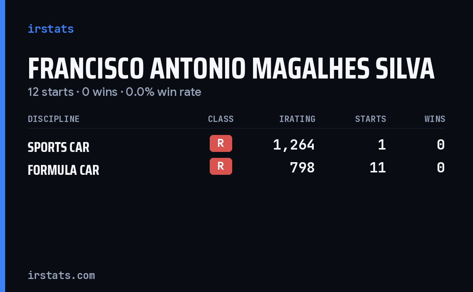473x292 pixels.
Task: Click the Formula Car wins value 0
Action: click(x=441, y=168)
